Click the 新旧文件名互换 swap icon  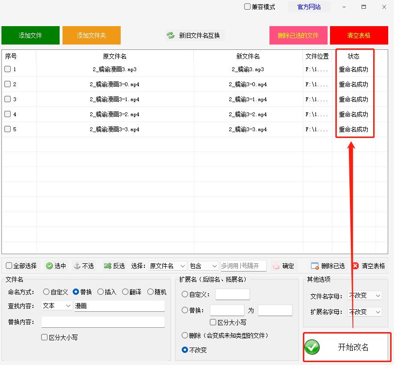(x=170, y=35)
